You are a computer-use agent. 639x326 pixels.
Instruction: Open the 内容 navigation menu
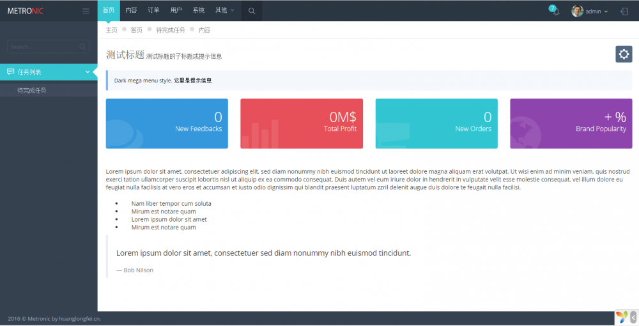(131, 11)
